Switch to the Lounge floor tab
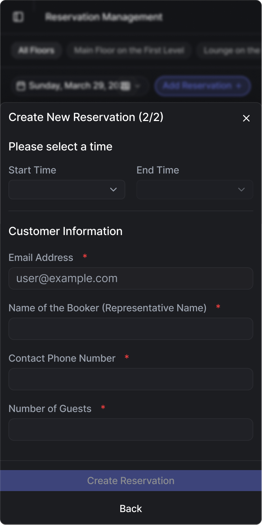The image size is (262, 525). coord(230,51)
